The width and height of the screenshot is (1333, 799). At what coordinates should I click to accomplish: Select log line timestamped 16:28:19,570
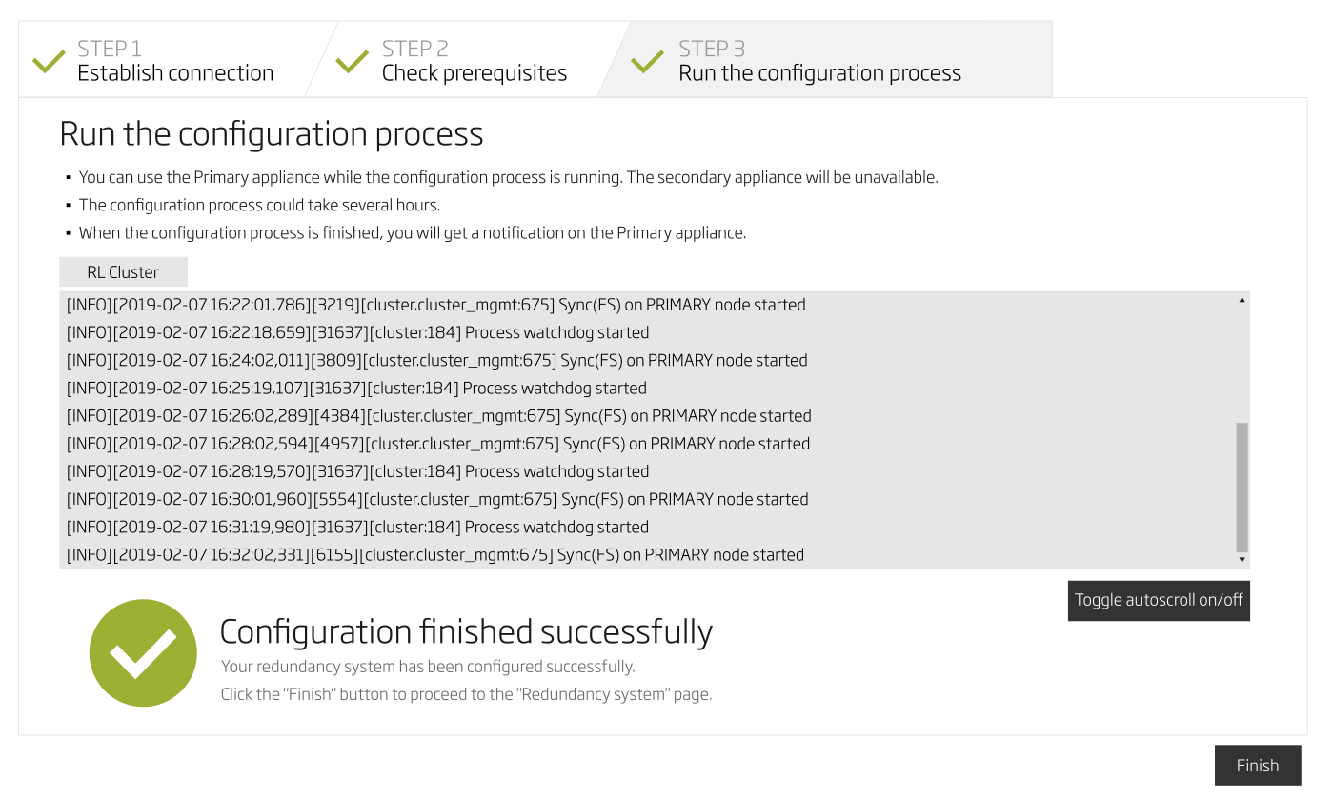[357, 471]
